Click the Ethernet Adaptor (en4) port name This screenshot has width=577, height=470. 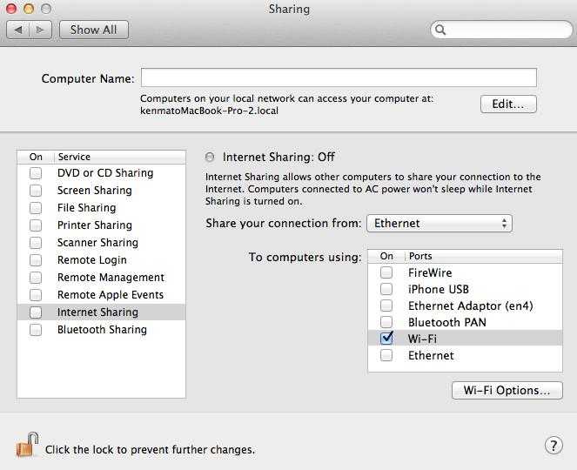point(470,305)
